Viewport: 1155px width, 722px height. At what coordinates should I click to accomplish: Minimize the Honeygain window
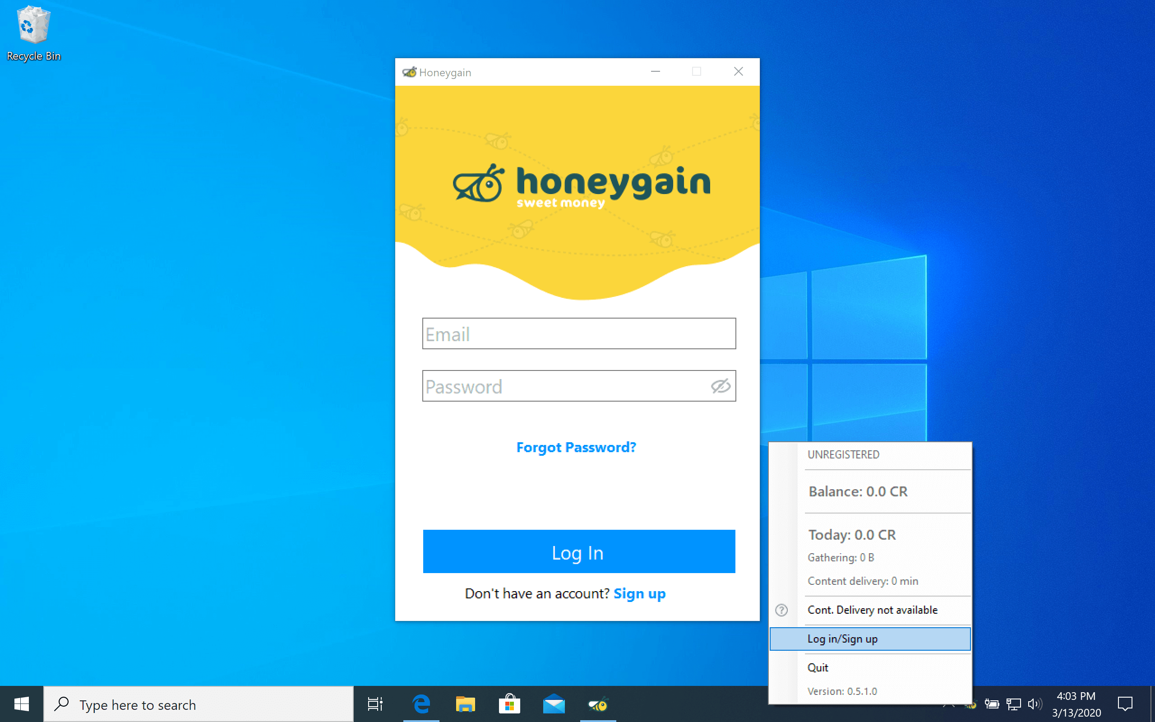point(655,72)
